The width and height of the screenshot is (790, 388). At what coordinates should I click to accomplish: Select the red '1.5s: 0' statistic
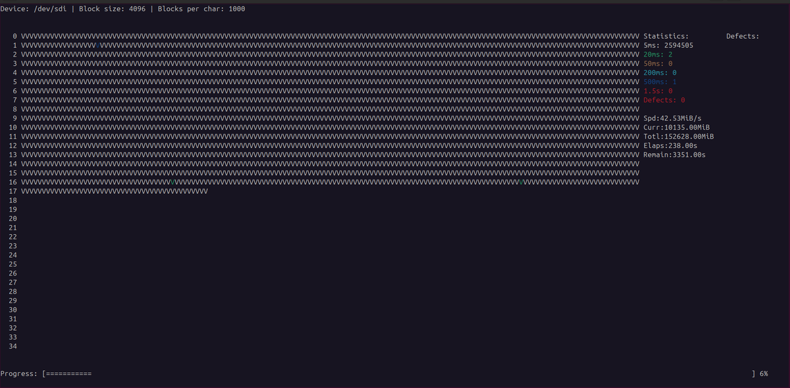coord(658,91)
